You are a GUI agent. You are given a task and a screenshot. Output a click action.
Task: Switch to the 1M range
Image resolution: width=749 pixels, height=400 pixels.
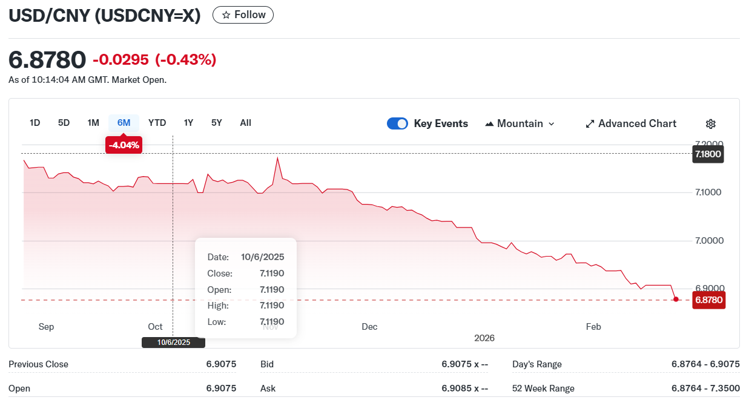point(93,123)
